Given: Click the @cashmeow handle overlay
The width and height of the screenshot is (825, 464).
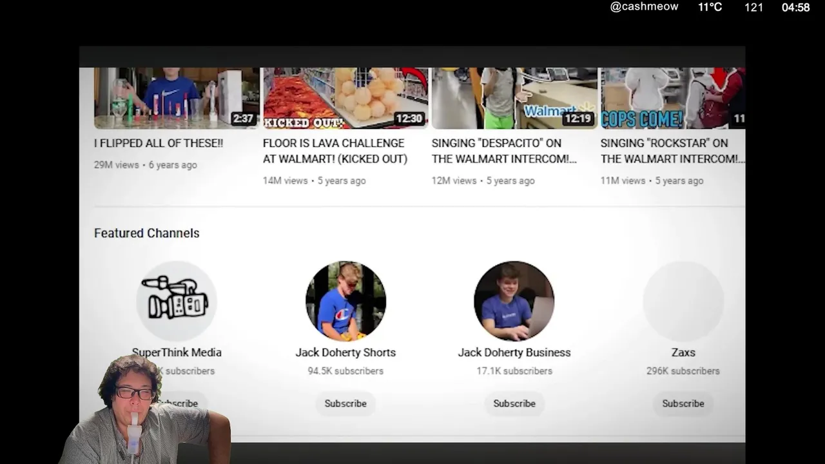Looking at the screenshot, I should (645, 7).
